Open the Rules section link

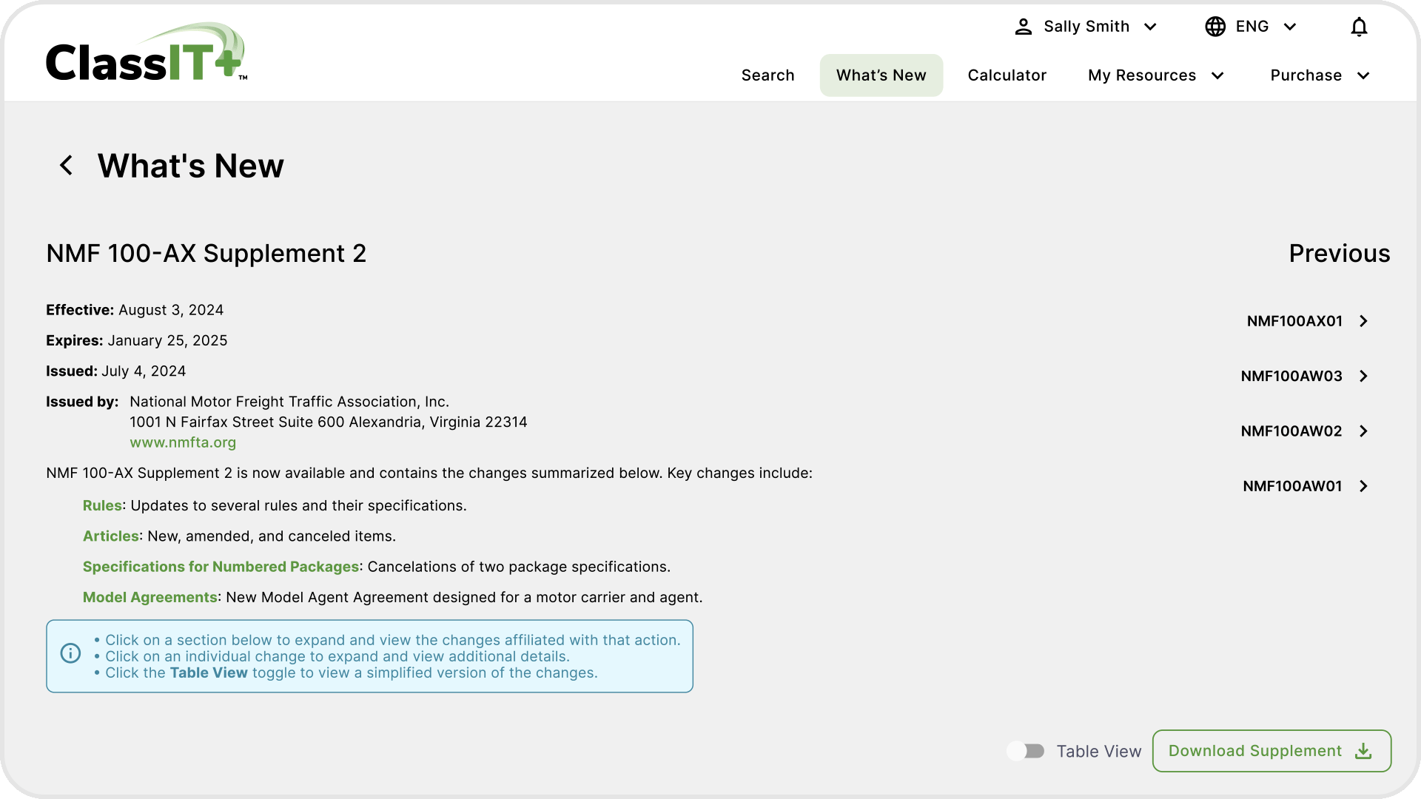tap(102, 505)
